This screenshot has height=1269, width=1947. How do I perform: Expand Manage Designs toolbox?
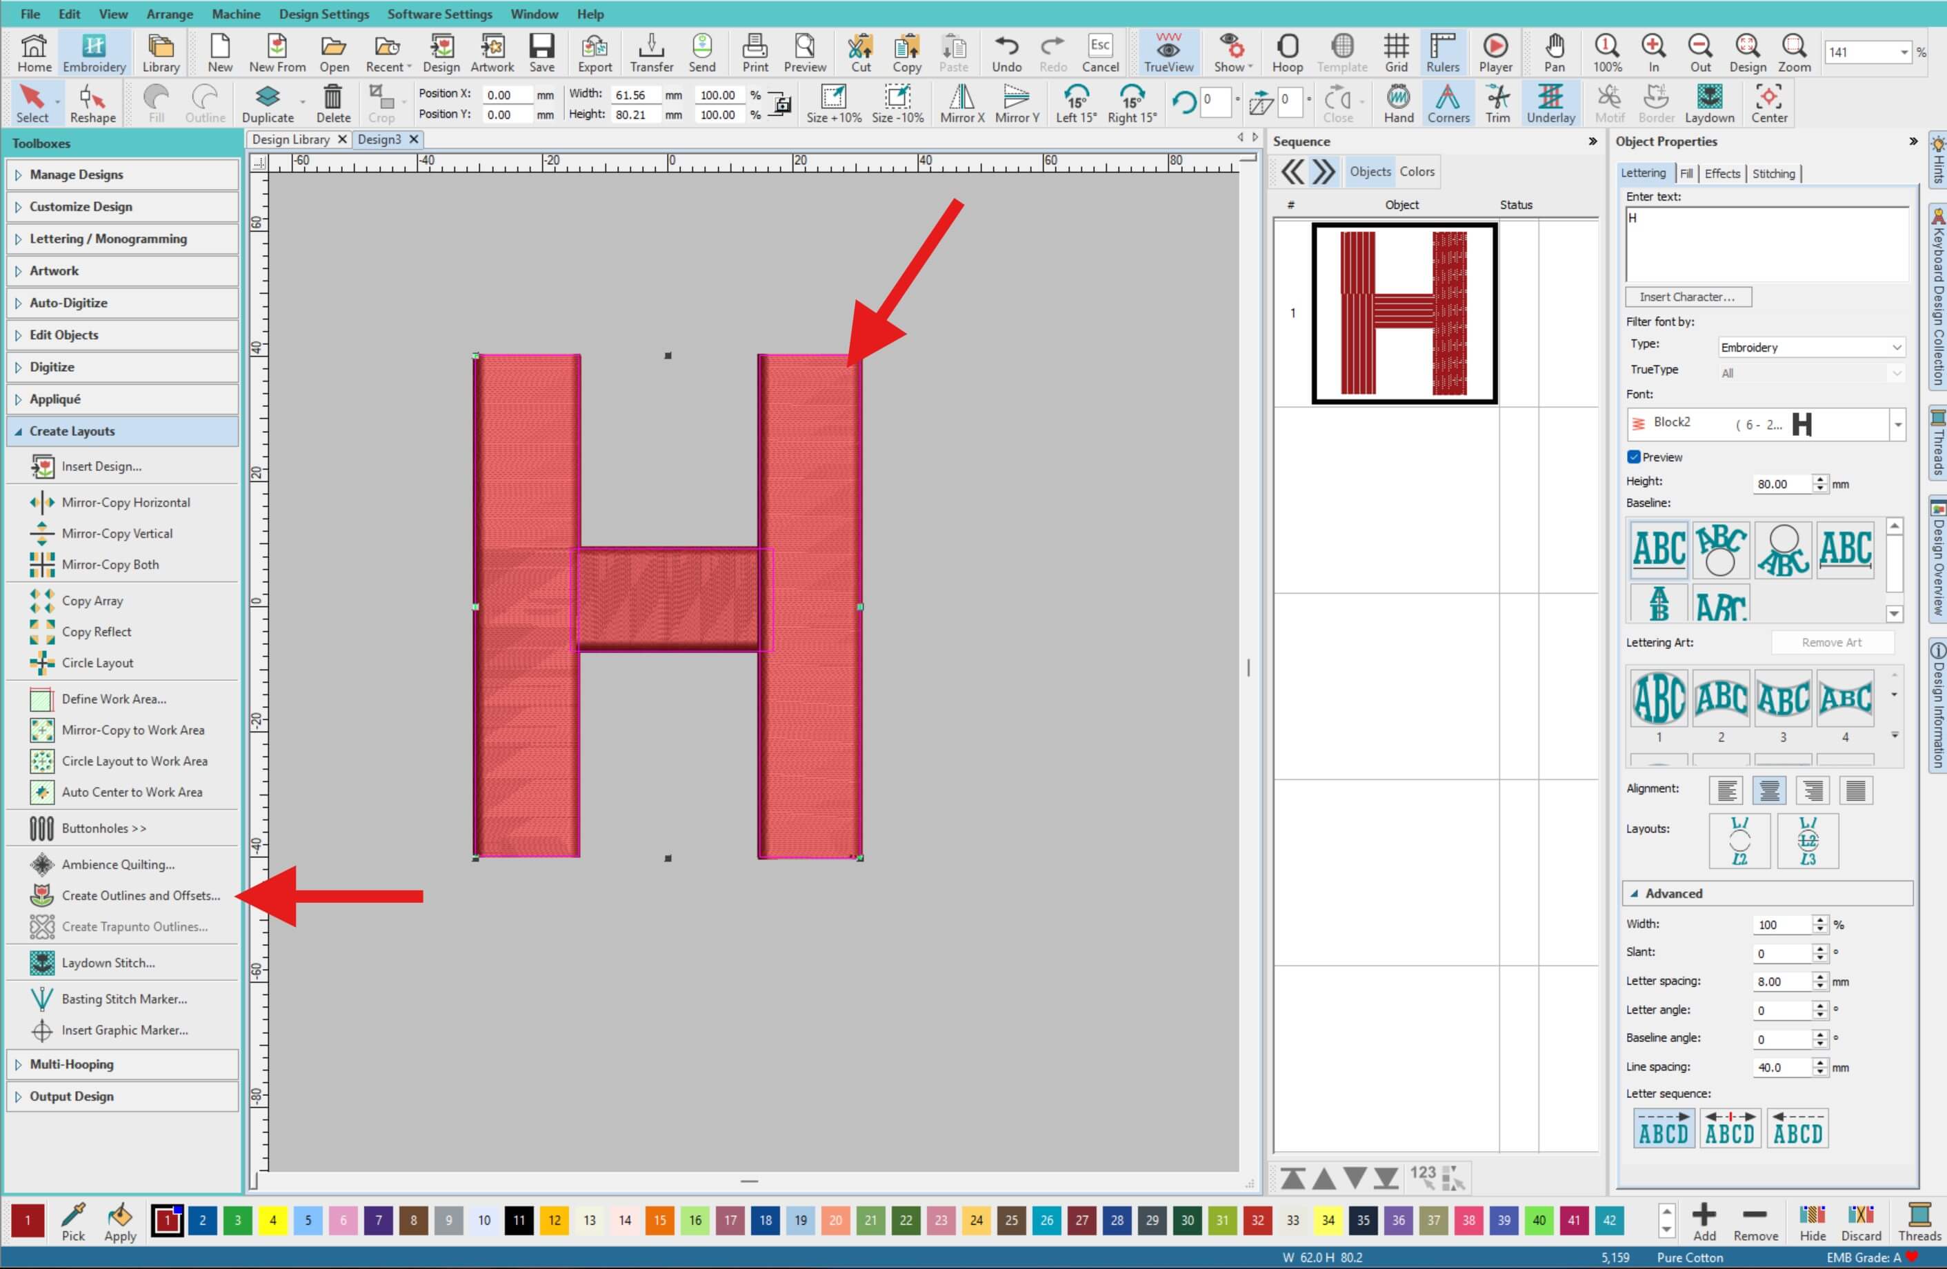[x=122, y=174]
